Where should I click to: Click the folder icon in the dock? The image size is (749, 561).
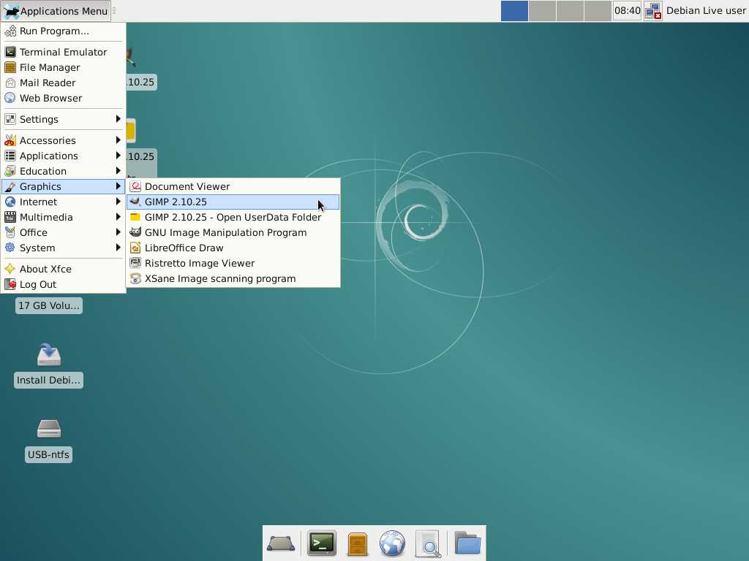[467, 543]
